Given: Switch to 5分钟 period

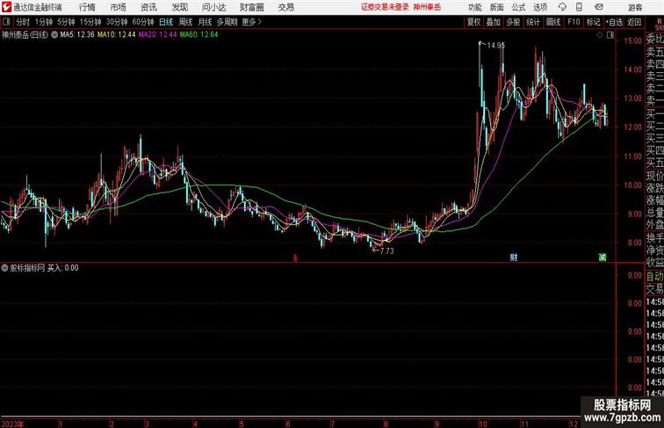Looking at the screenshot, I should [x=66, y=22].
